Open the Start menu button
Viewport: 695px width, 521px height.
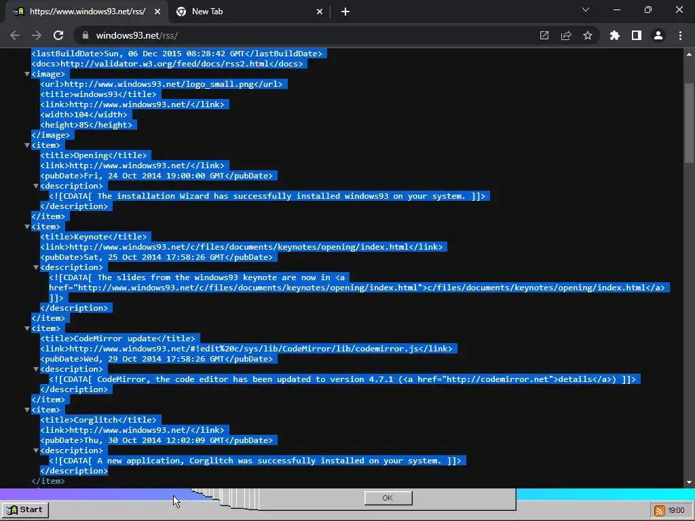coord(25,510)
